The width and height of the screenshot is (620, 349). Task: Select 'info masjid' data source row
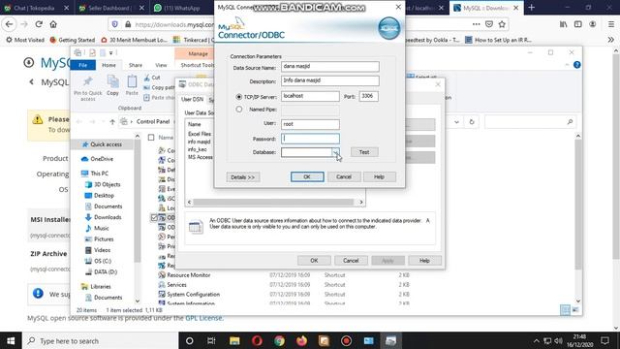coord(200,142)
